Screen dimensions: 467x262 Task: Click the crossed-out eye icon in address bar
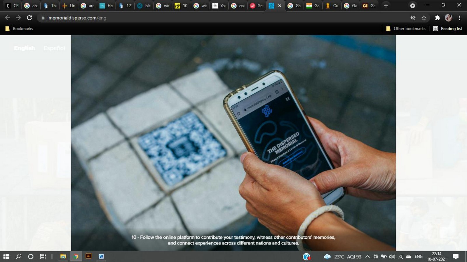[x=413, y=18]
